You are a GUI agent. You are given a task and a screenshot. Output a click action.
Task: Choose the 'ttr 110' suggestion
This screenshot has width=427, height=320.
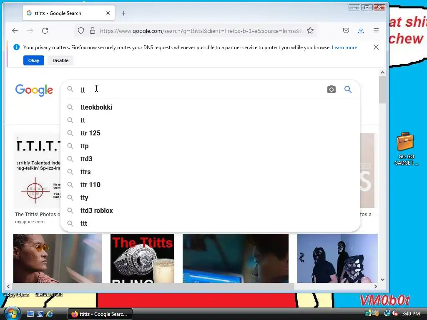tap(210, 185)
